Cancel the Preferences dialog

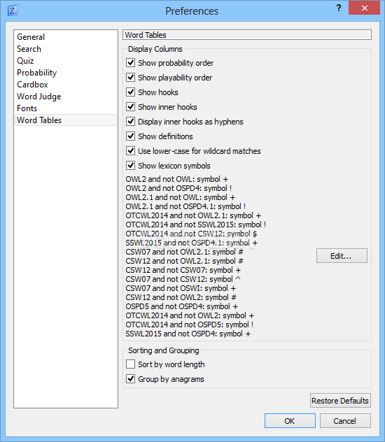(345, 421)
